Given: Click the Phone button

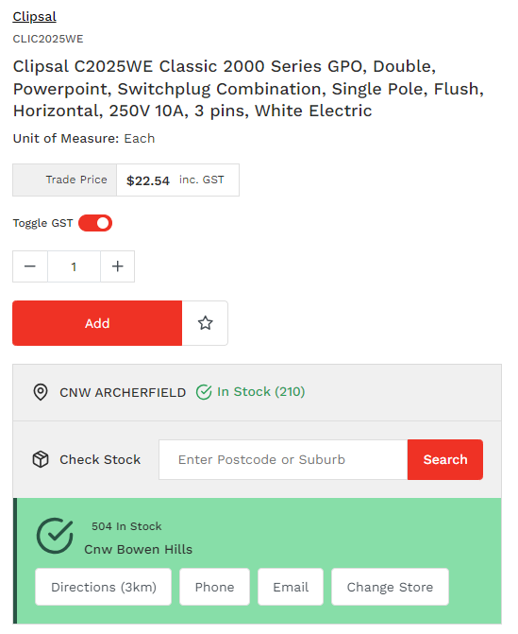Looking at the screenshot, I should click(214, 587).
